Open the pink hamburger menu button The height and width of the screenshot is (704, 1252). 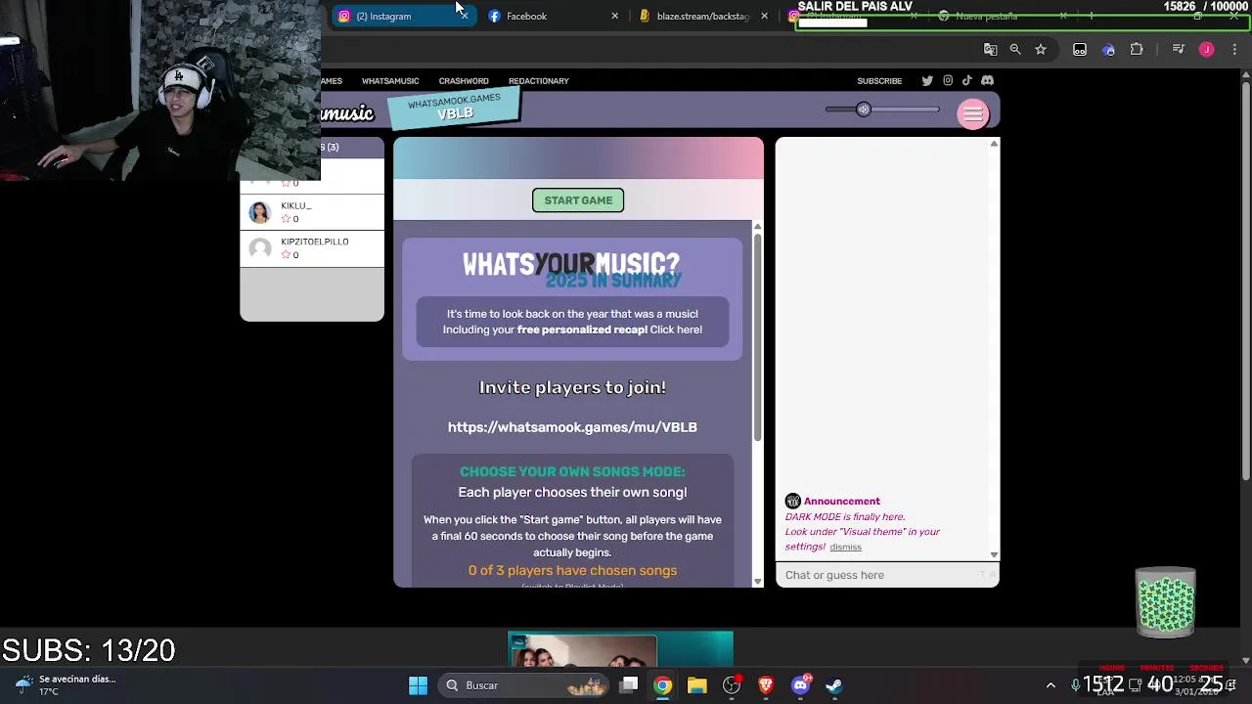pos(973,114)
